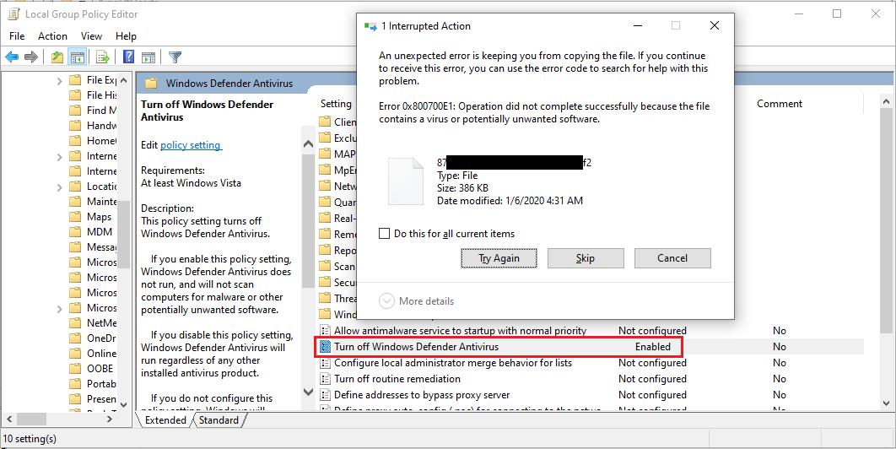
Task: Select Turn off routine remediation policy
Action: click(x=397, y=379)
